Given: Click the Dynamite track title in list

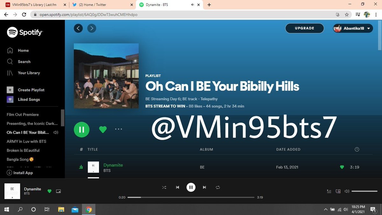Looking at the screenshot, I should tap(113, 165).
